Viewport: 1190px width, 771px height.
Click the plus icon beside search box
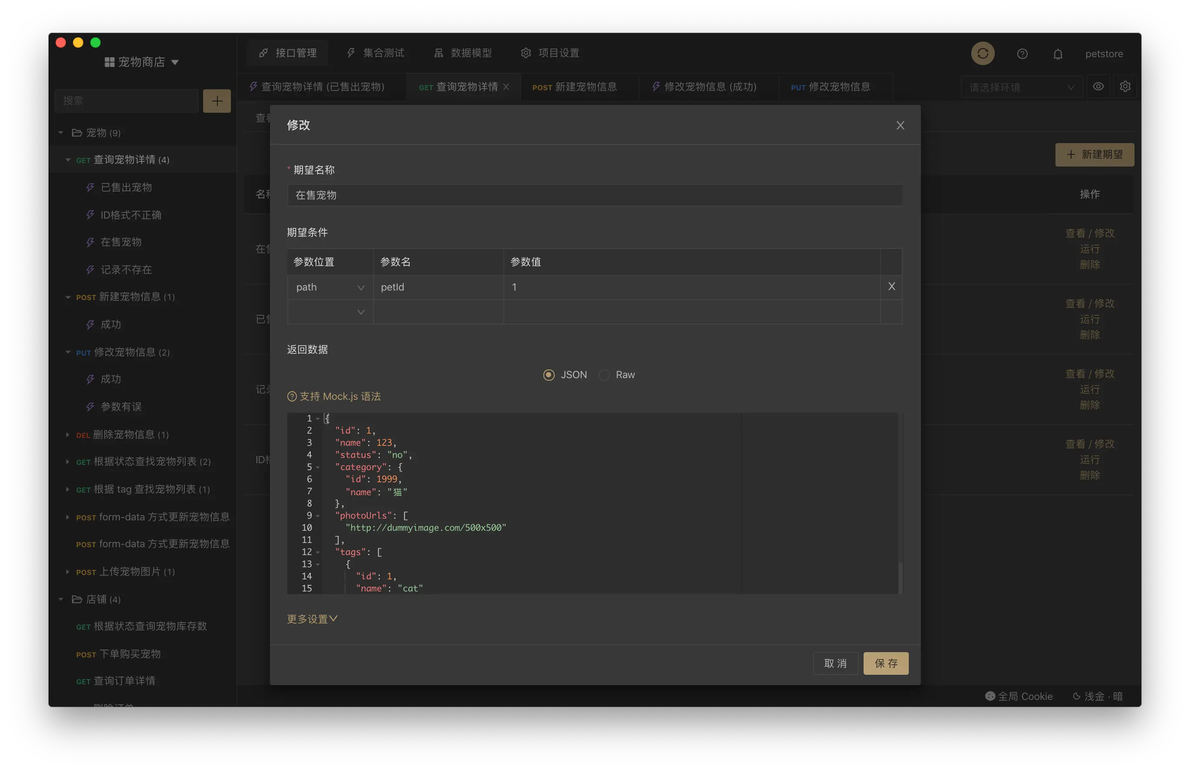point(217,101)
